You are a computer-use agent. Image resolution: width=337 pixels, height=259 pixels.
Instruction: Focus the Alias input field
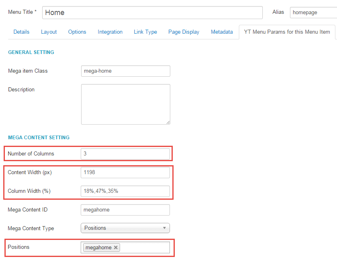coord(313,13)
